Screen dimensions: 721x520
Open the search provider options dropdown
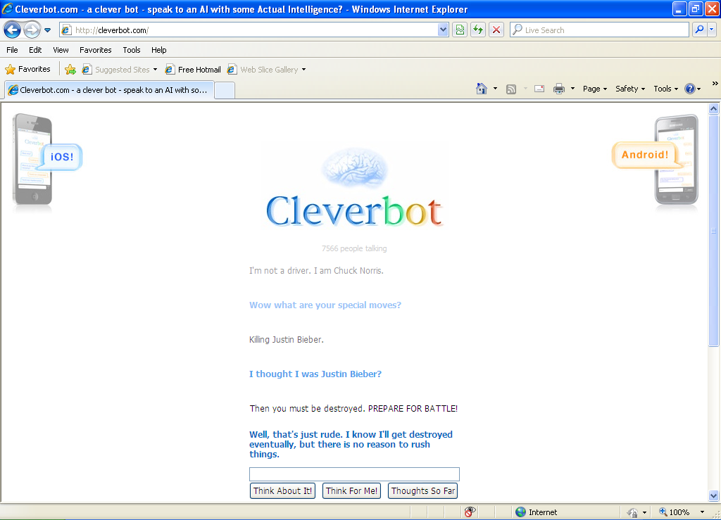point(712,30)
